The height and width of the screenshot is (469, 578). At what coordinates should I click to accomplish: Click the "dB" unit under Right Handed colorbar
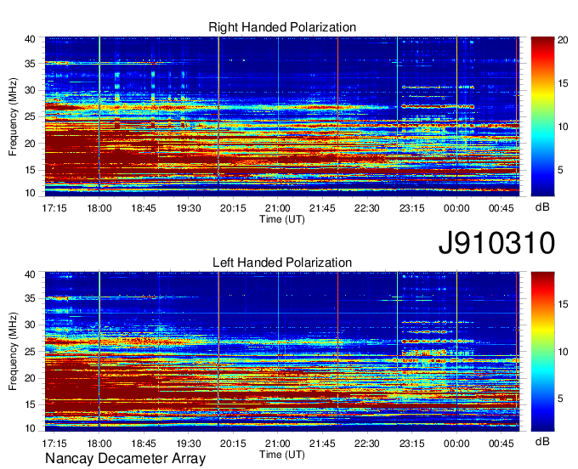tap(542, 207)
